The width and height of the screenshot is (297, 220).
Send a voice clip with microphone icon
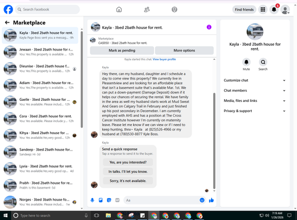[92, 200]
